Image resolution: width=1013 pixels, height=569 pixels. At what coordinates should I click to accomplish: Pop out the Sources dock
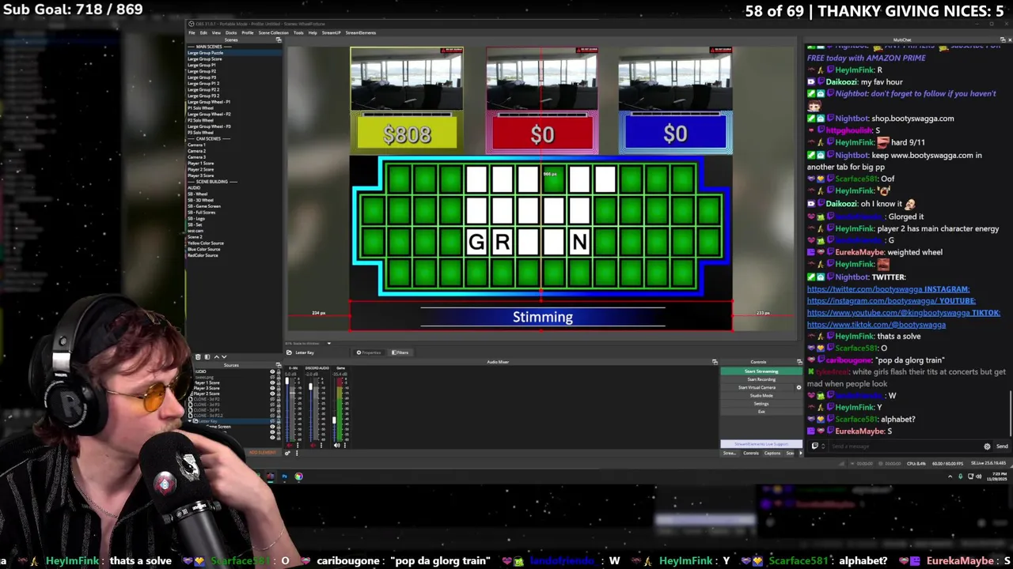coord(279,365)
